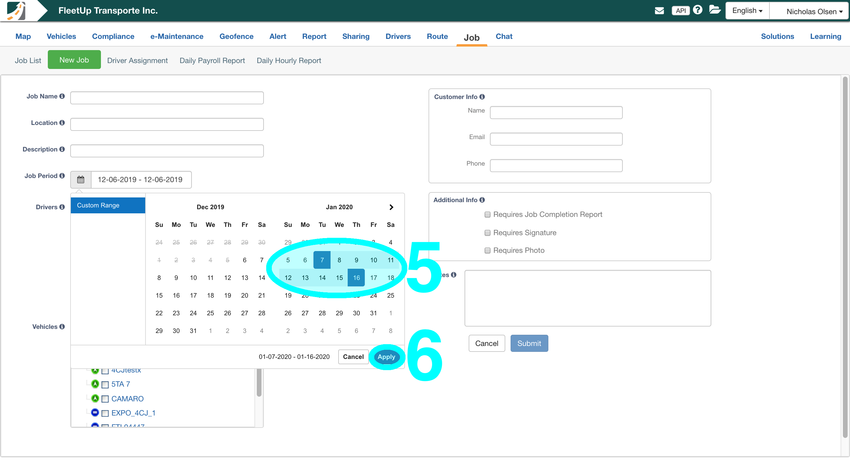
Task: Click the customer Phone input field
Action: click(x=556, y=165)
